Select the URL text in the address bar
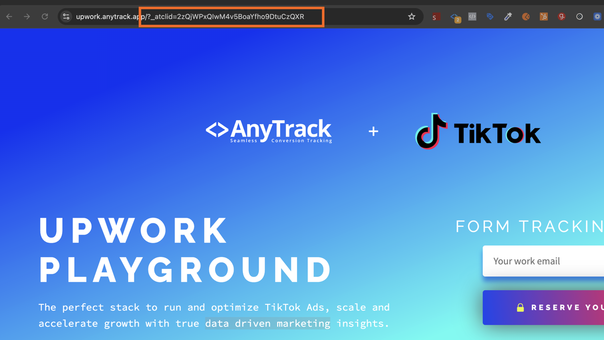This screenshot has width=604, height=340. point(190,16)
